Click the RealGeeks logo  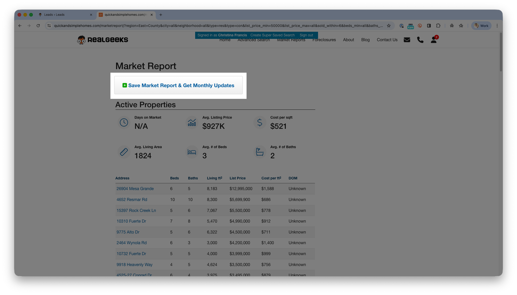click(x=103, y=40)
